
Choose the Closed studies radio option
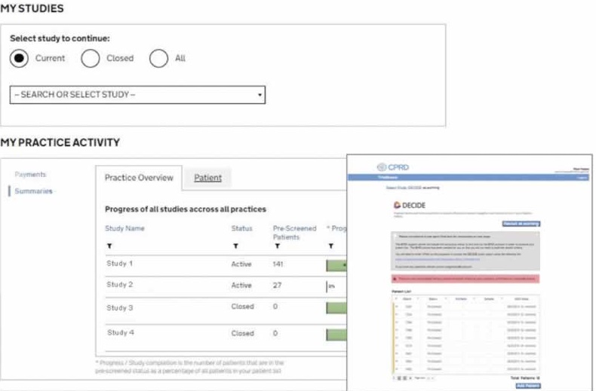click(x=91, y=58)
